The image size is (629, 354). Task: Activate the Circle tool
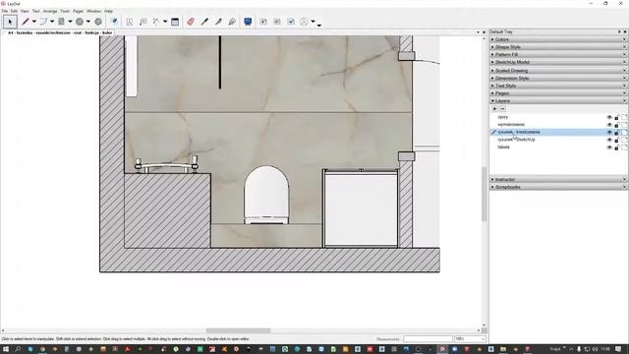coord(80,22)
